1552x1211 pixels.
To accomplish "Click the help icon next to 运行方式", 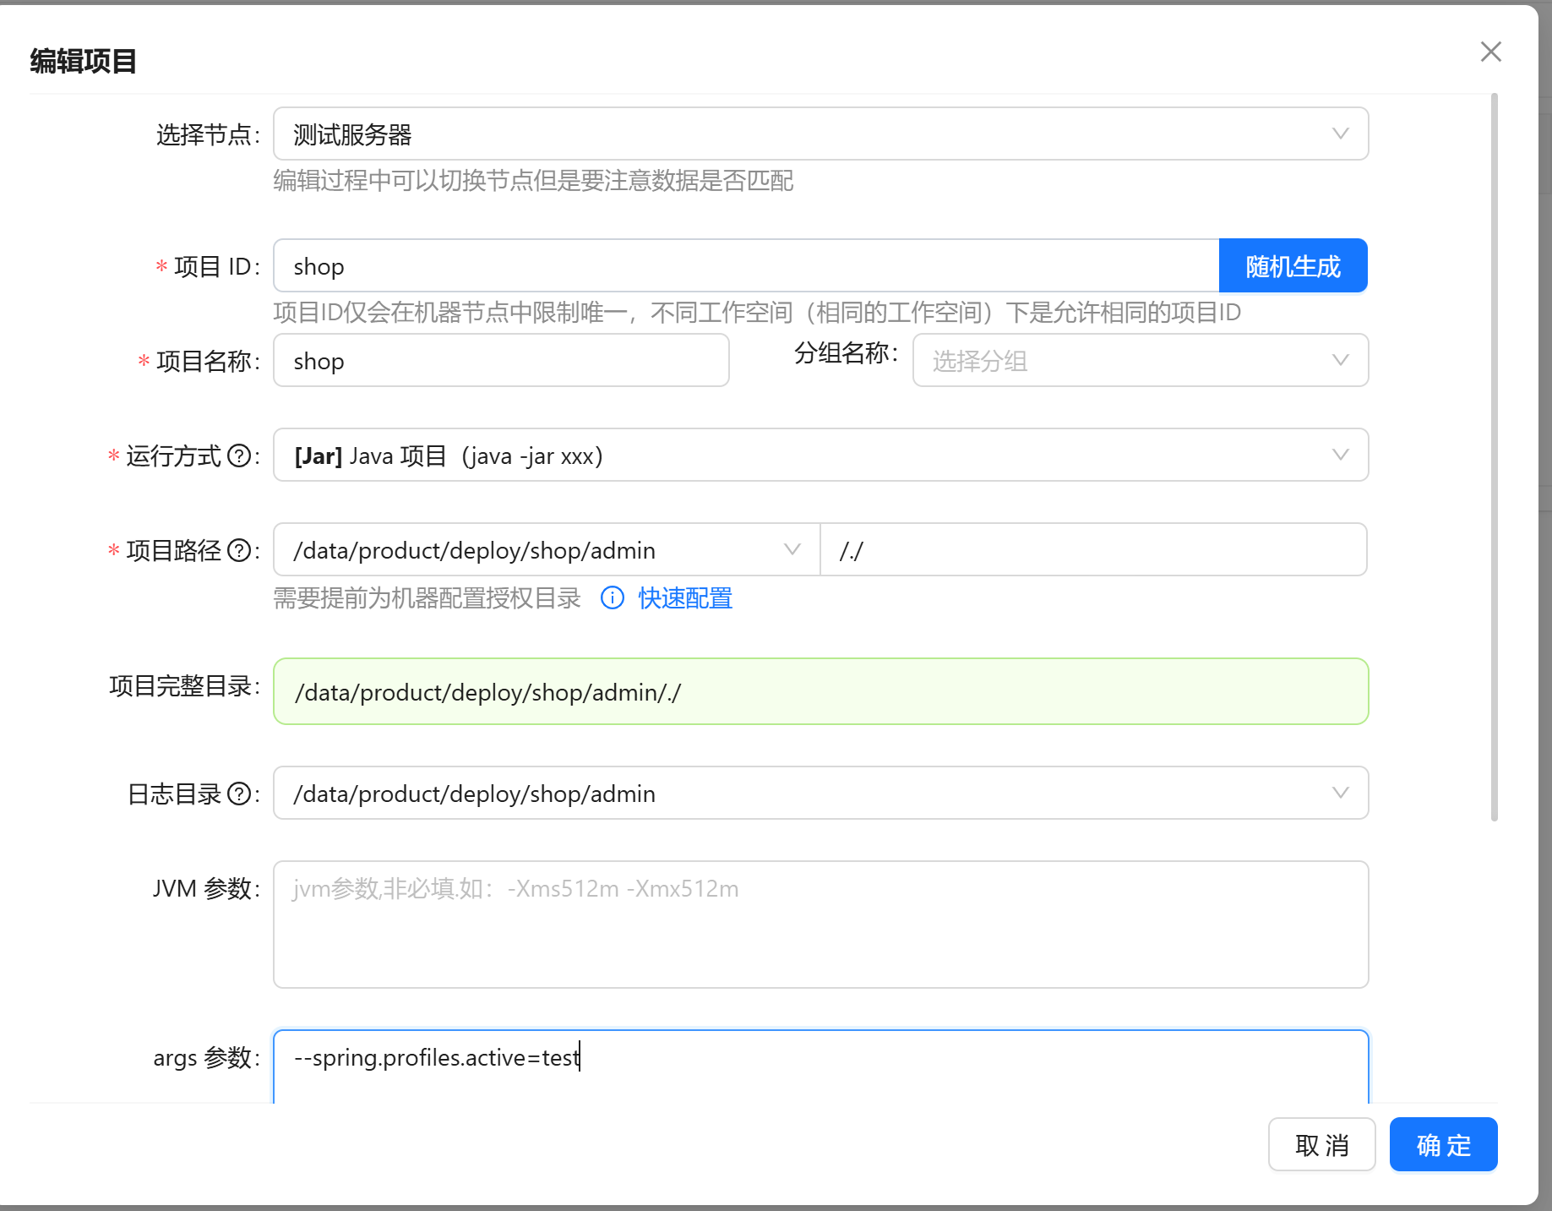I will coord(241,455).
